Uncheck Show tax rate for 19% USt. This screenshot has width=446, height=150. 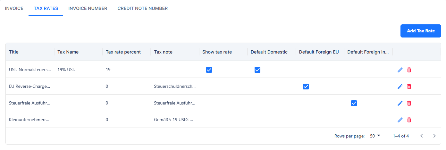[209, 70]
